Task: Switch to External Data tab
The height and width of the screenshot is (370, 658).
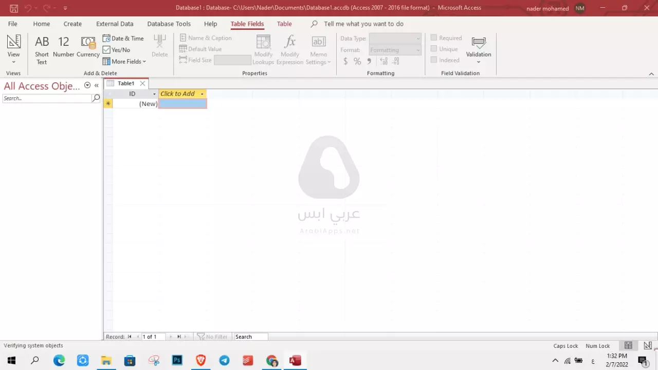Action: [x=115, y=24]
